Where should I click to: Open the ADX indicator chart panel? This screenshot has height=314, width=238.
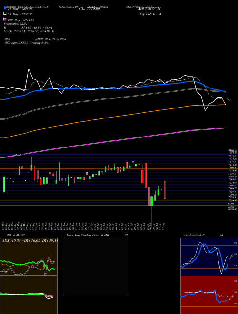[x=29, y=257]
